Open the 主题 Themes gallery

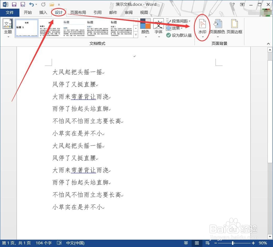[x=8, y=28]
